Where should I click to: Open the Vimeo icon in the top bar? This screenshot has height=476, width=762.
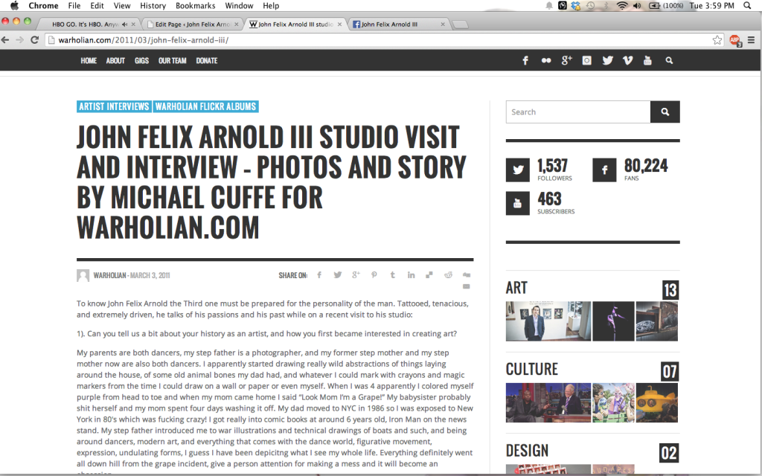[x=628, y=61]
